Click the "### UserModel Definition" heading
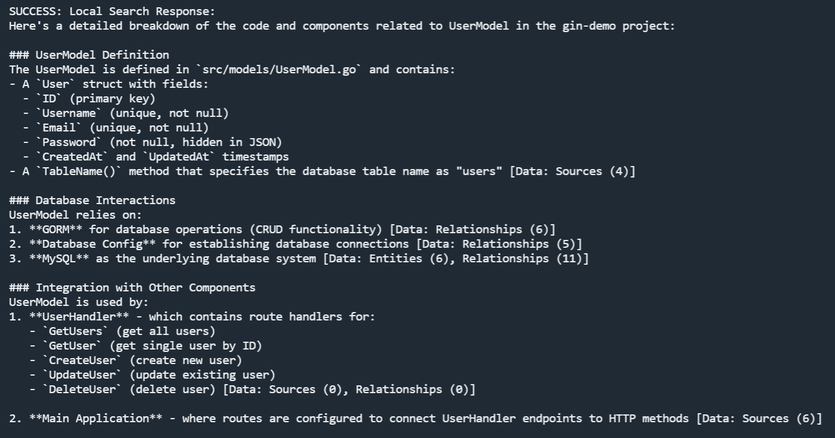Viewport: 835px width, 438px height. (x=89, y=55)
